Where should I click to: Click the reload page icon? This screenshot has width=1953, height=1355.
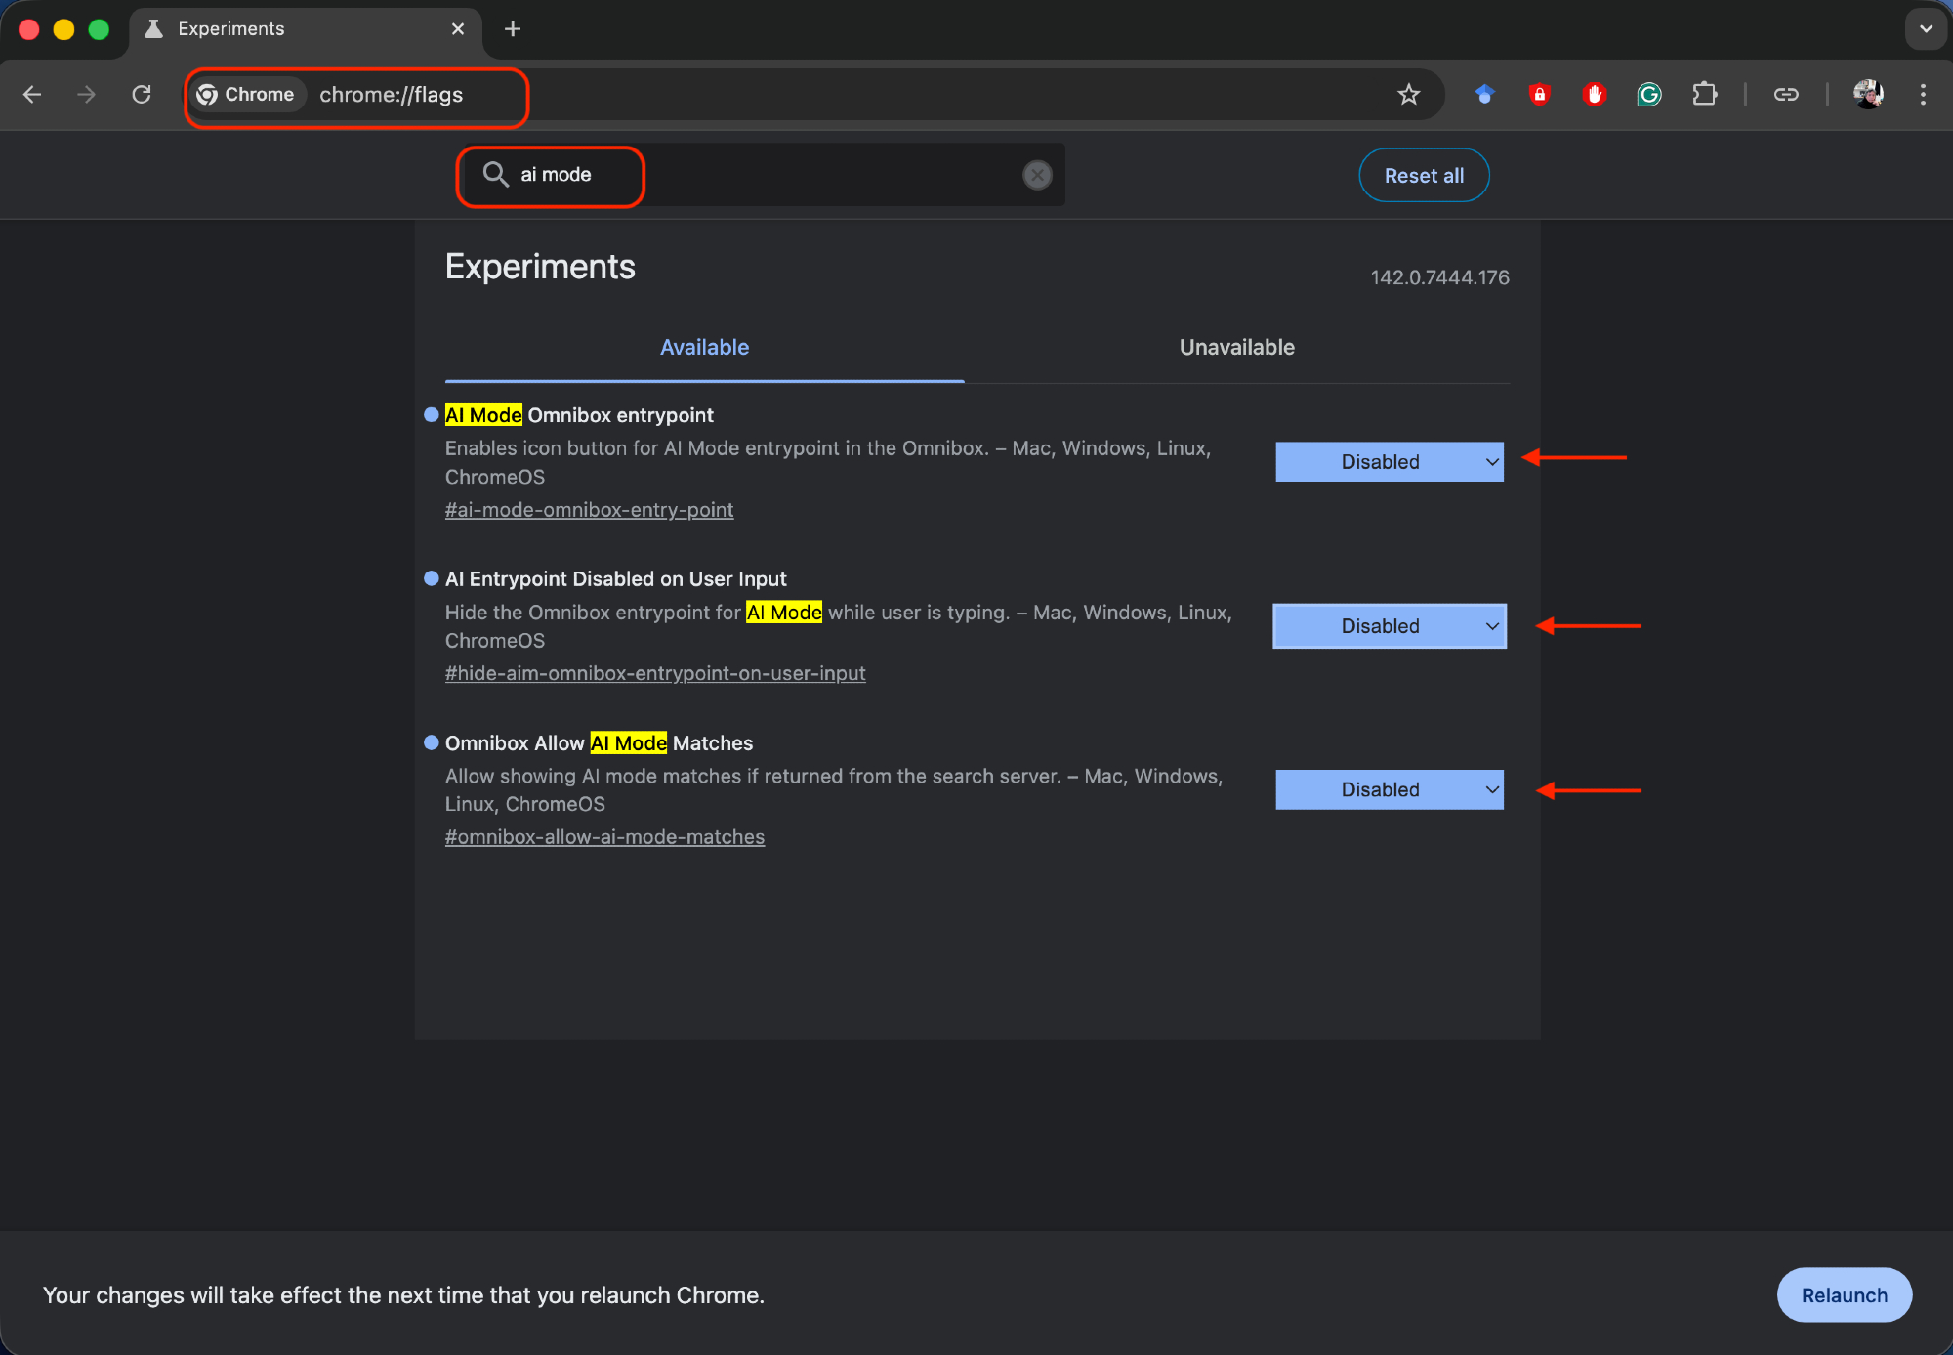142,95
